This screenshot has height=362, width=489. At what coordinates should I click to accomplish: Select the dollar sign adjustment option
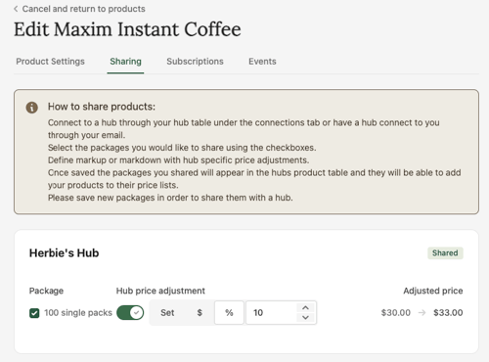[200, 313]
